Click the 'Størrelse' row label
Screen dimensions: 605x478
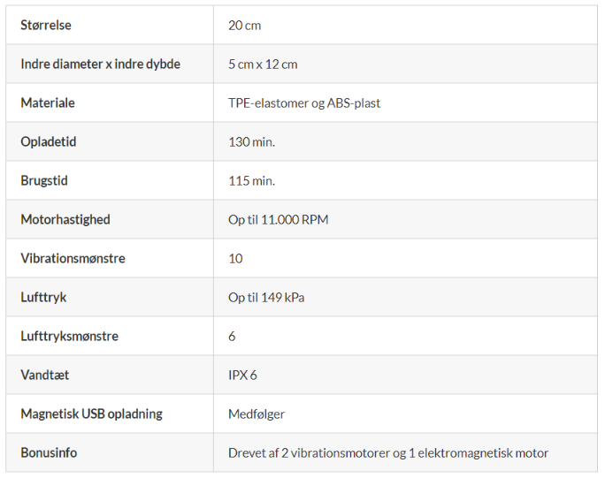click(46, 26)
